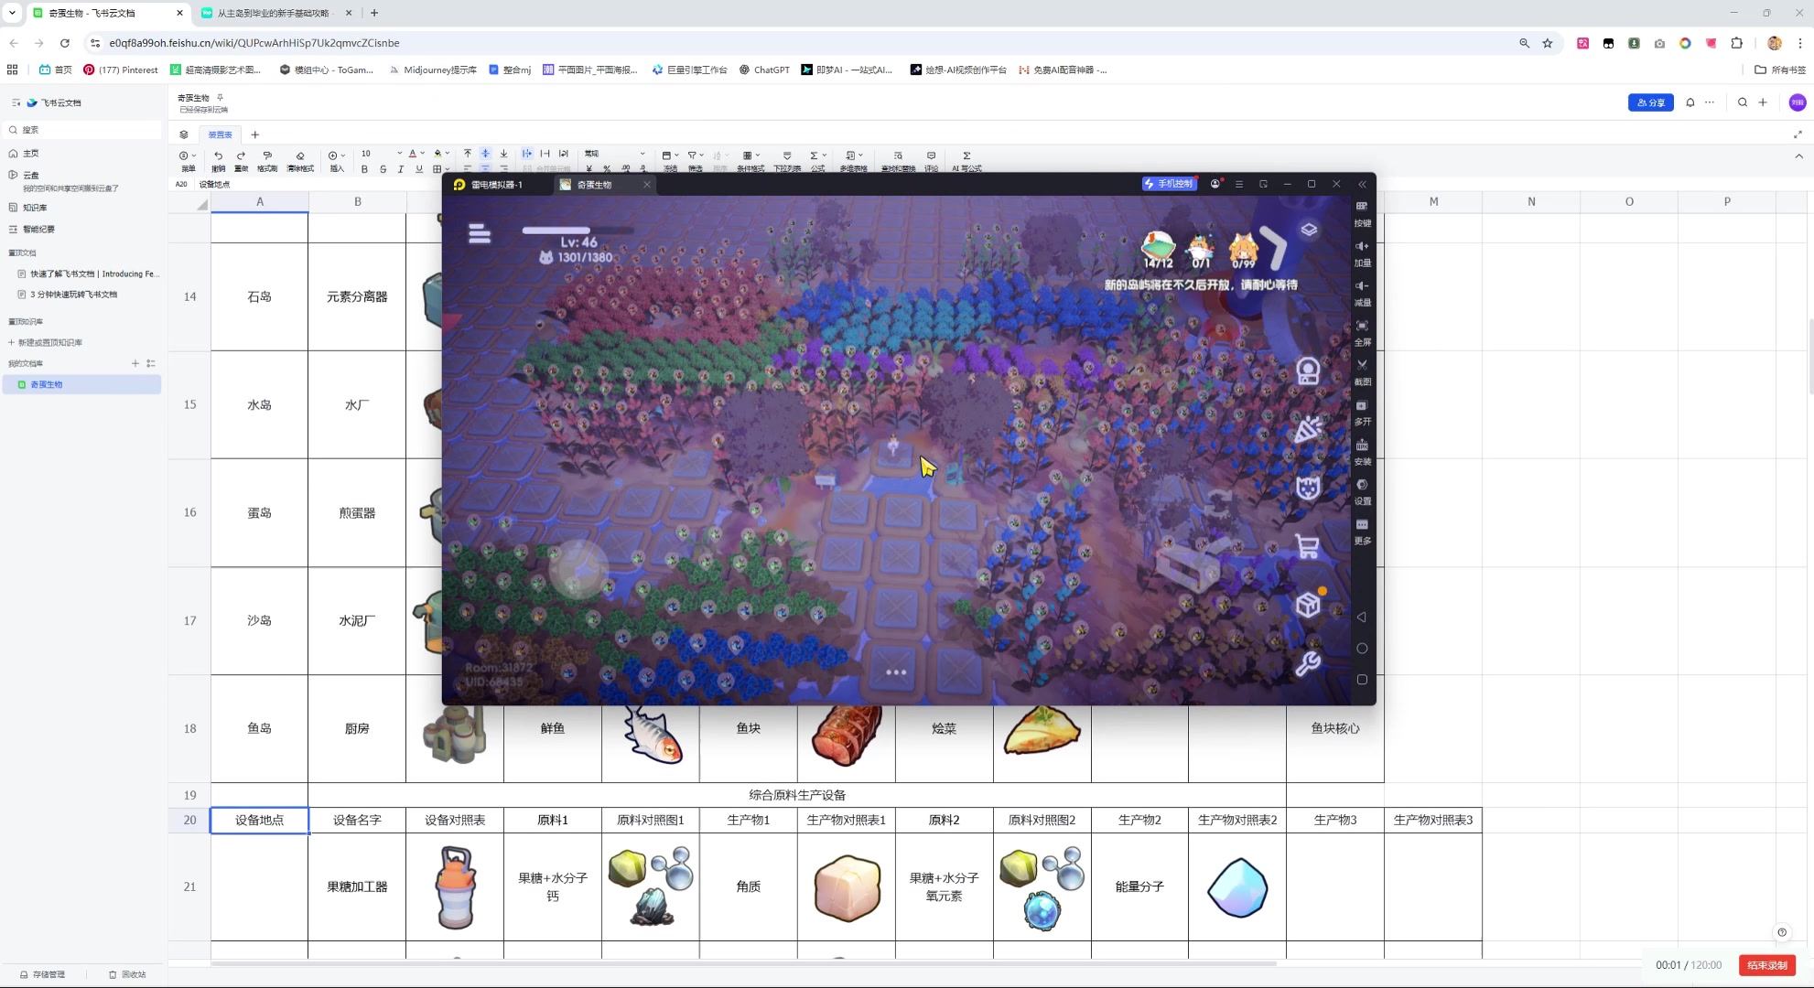Screen dimensions: 1814x988
Task: Toggle vertical middle alignment in toolbar
Action: tap(485, 154)
